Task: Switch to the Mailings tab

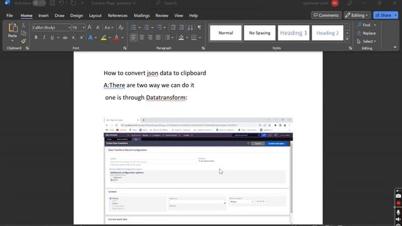Action: click(x=141, y=15)
